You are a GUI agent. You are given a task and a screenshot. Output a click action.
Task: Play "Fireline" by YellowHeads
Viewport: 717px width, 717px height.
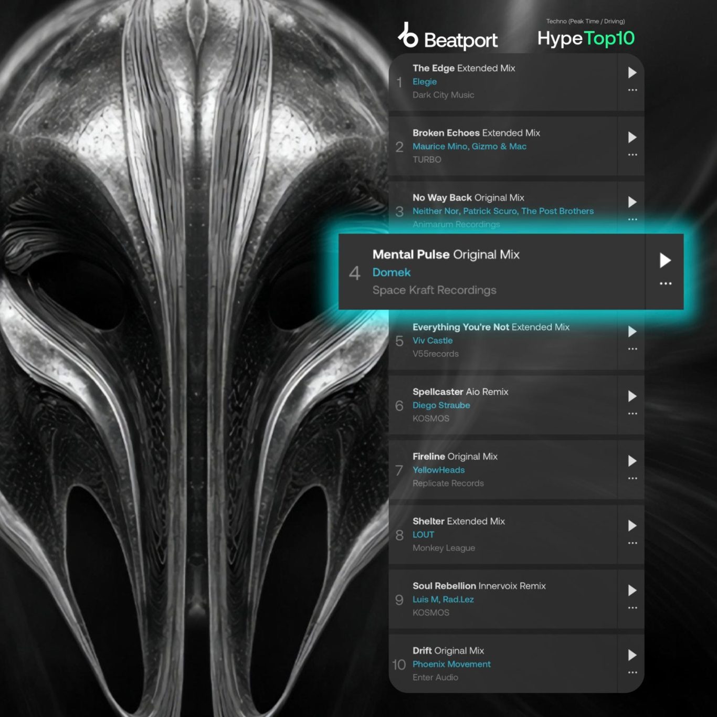point(632,461)
